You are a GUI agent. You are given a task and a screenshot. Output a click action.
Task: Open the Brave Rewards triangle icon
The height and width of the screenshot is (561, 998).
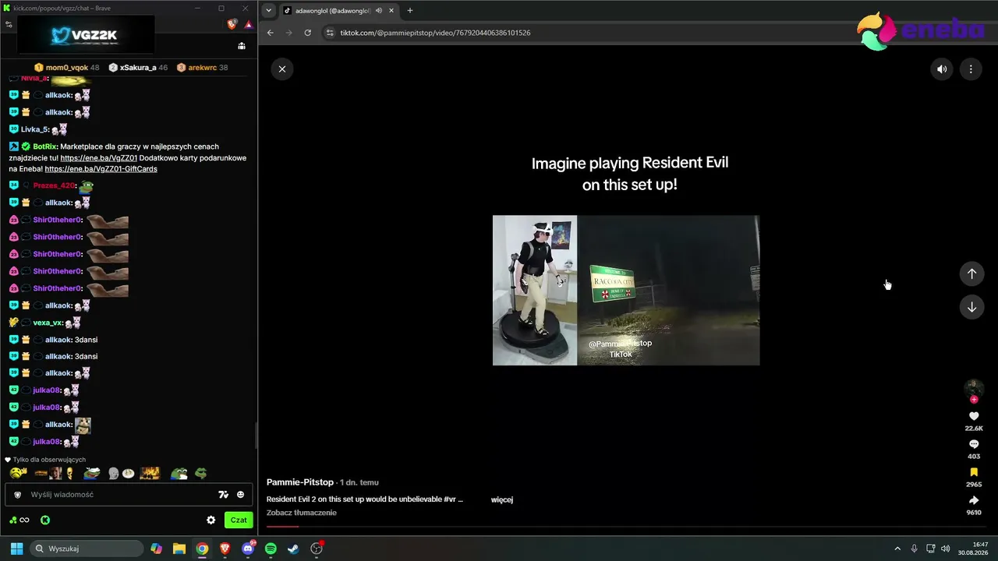click(248, 24)
